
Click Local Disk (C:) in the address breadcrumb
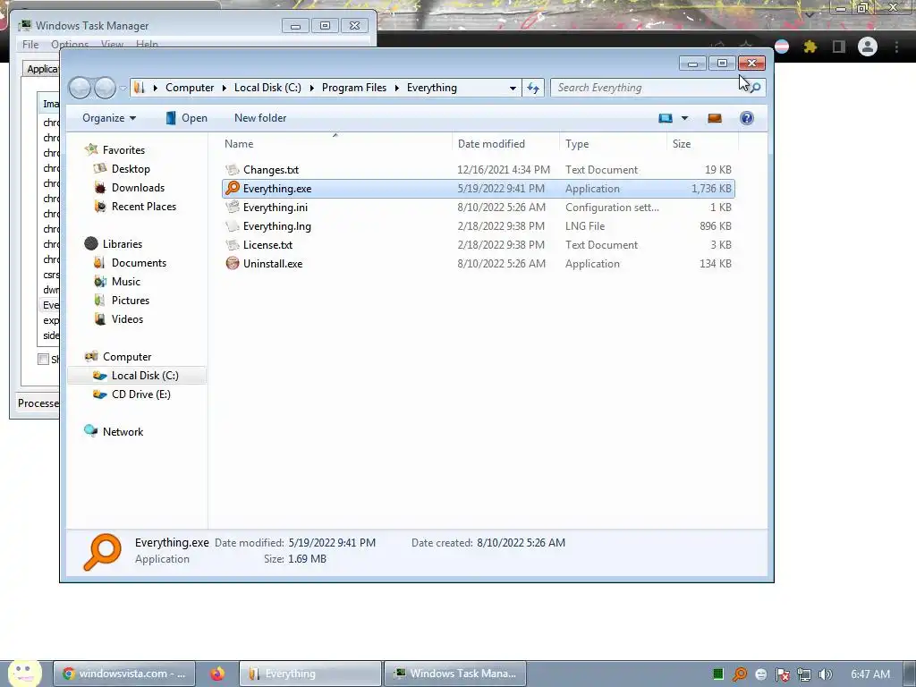(267, 88)
